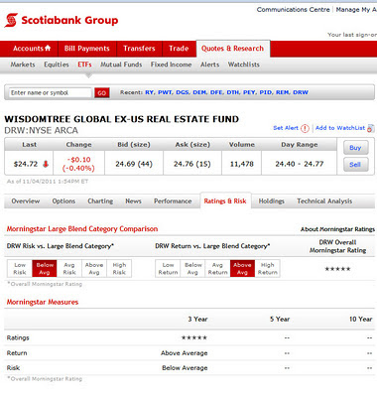Click the home icon beside Accounts

[48, 49]
